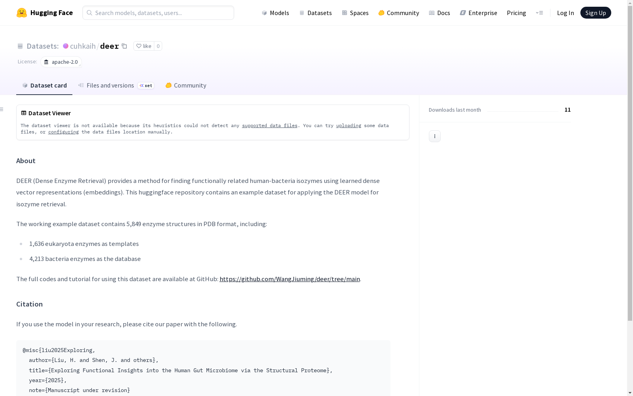
Task: Click the About section heading
Action: click(x=26, y=161)
